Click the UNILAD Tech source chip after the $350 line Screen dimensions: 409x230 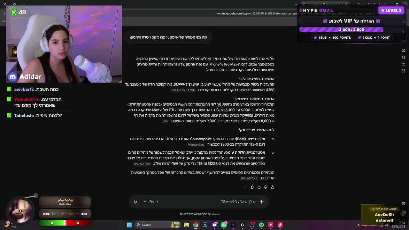click(182, 90)
